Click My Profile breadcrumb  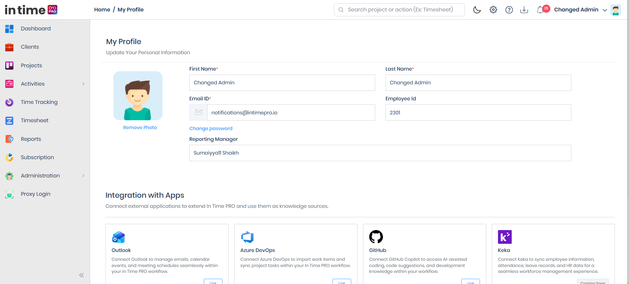(x=130, y=10)
